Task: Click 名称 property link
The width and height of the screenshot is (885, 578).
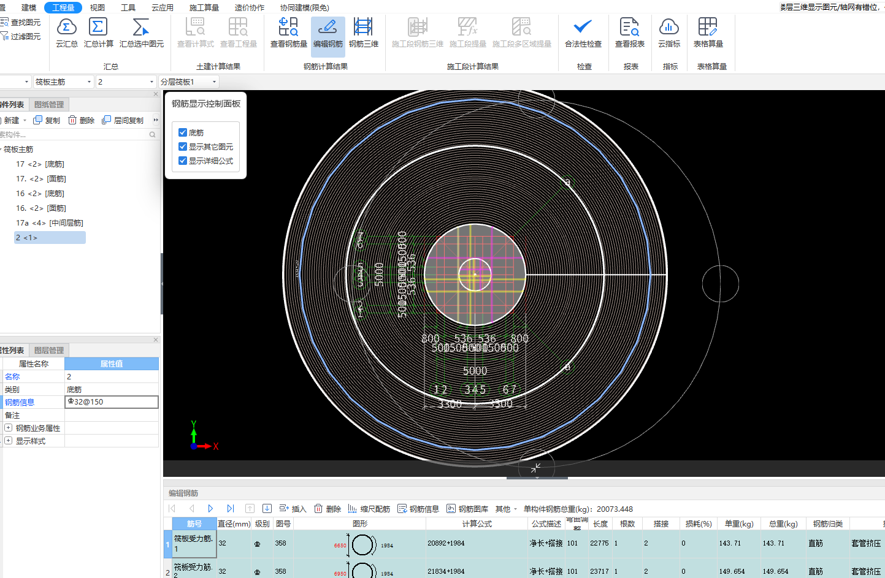Action: click(12, 376)
